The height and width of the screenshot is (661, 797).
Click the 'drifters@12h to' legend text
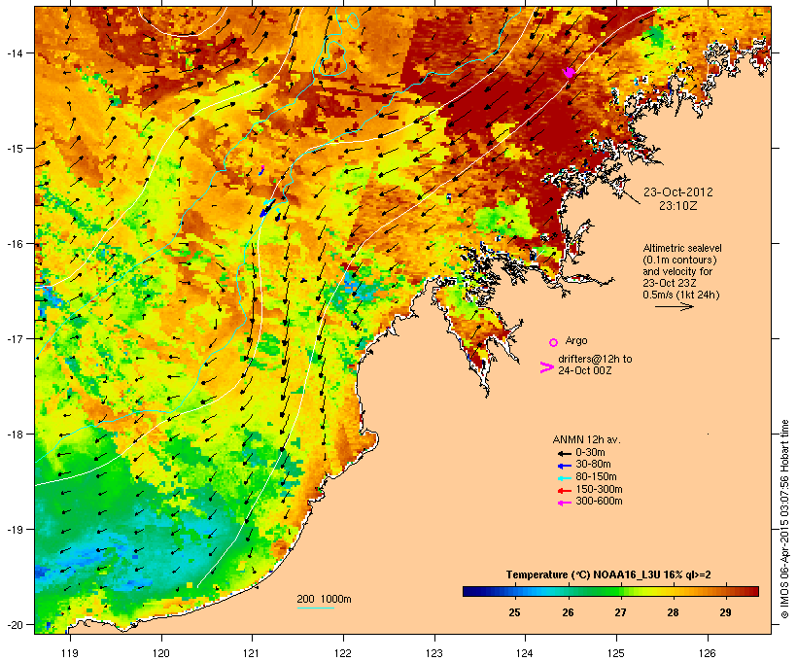coord(595,359)
